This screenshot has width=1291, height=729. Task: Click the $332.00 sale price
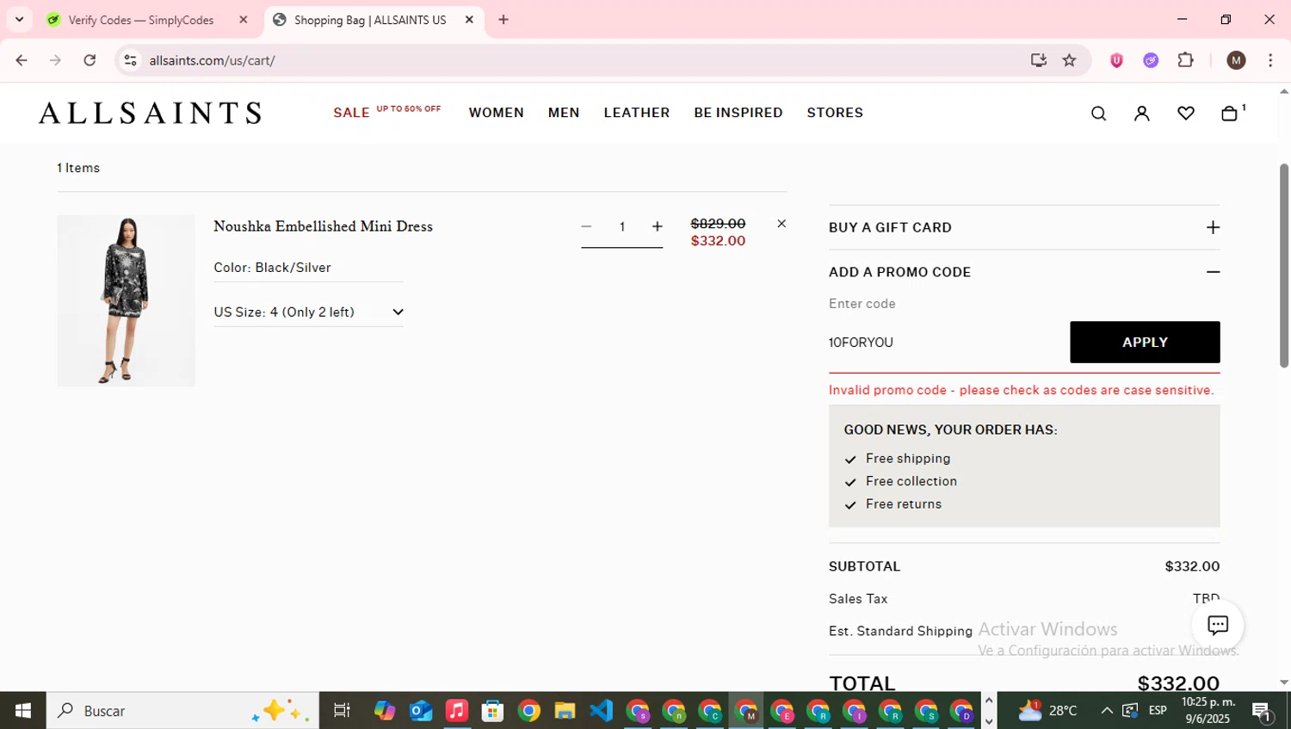718,241
